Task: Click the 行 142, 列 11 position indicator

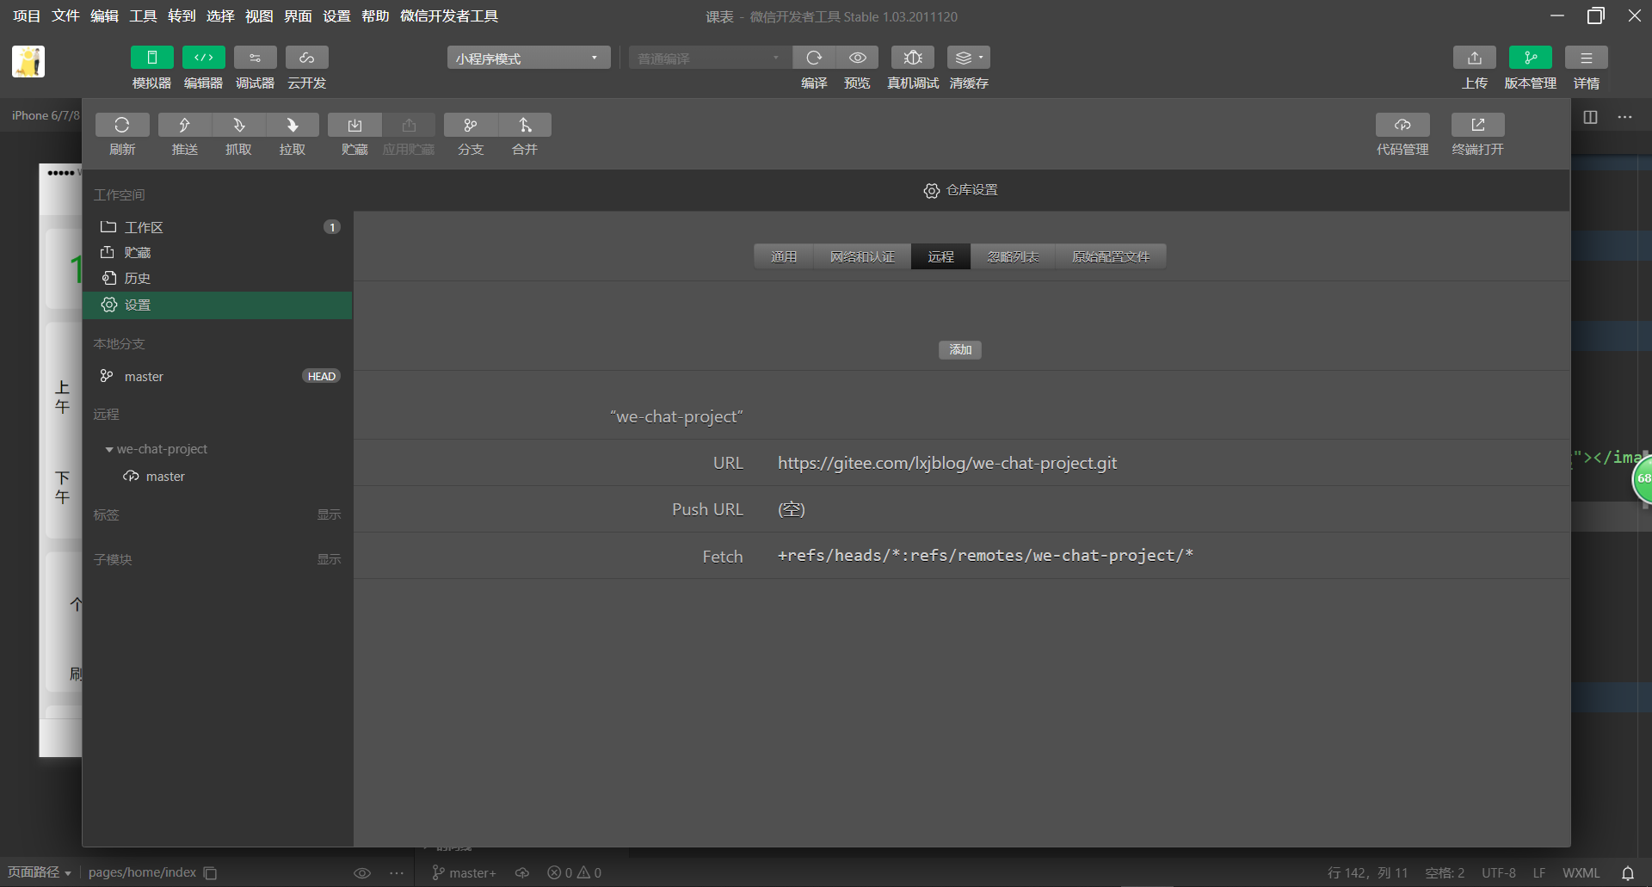Action: point(1367,873)
